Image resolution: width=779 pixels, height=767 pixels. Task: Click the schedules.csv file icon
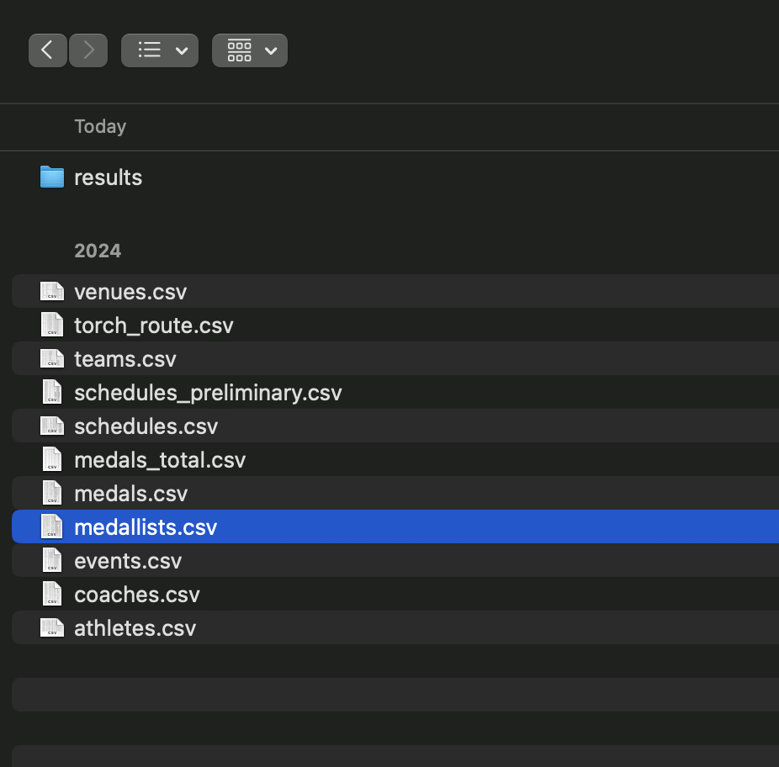coord(51,426)
